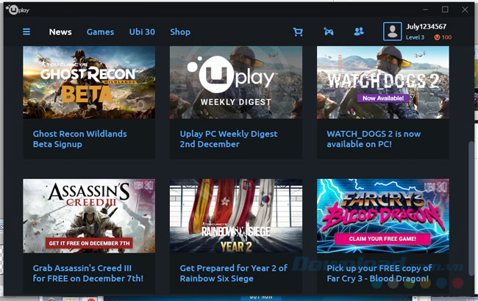Open the shopping cart

(298, 32)
